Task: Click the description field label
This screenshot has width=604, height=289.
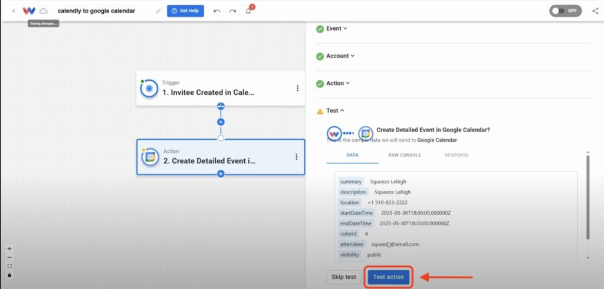Action: [353, 192]
